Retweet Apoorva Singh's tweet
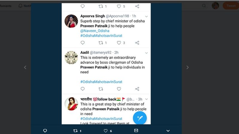Image resolution: width=239 pixels, height=134 pixels. pyautogui.click(x=101, y=43)
